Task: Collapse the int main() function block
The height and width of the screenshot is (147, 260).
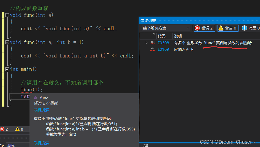Action: (x=7, y=69)
